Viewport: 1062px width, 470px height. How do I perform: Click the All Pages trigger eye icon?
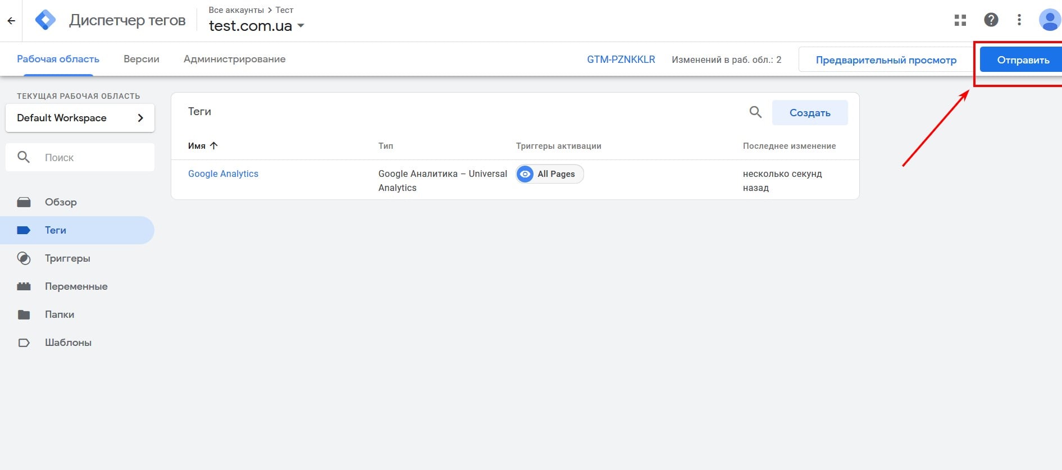(525, 174)
